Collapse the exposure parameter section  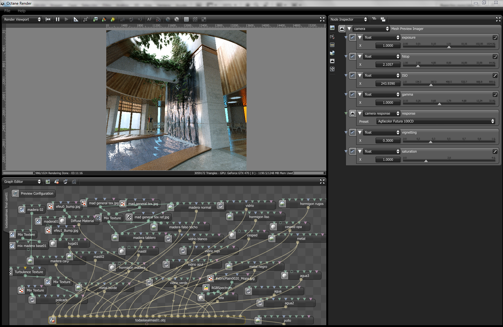tap(360, 37)
